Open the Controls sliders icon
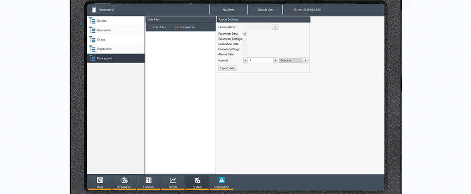Screen dimensions: 471x194 click(149, 180)
